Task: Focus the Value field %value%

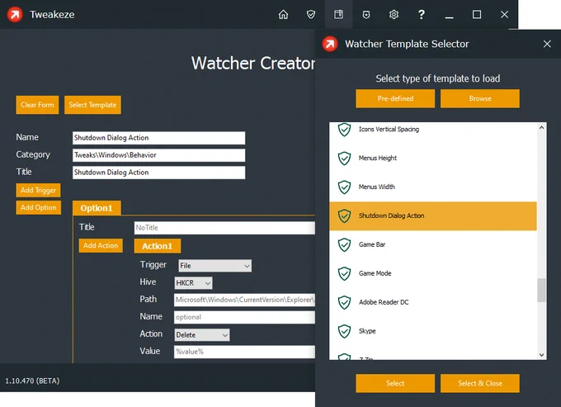Action: tap(245, 352)
